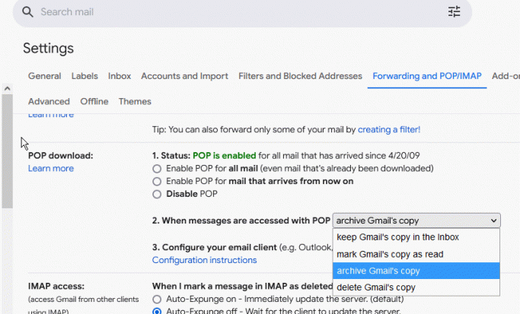Screen dimensions: 520x314
Task: Open Filters and Blocked Addresses tab
Action: coord(300,76)
